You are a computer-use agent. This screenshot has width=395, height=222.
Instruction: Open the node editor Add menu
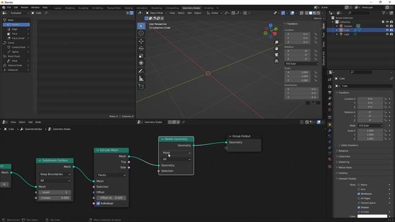point(30,122)
